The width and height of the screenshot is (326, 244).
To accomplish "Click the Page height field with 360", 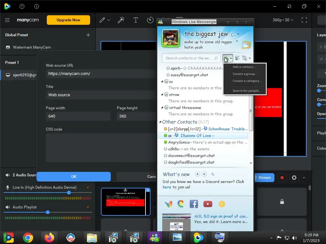I will pos(137,116).
